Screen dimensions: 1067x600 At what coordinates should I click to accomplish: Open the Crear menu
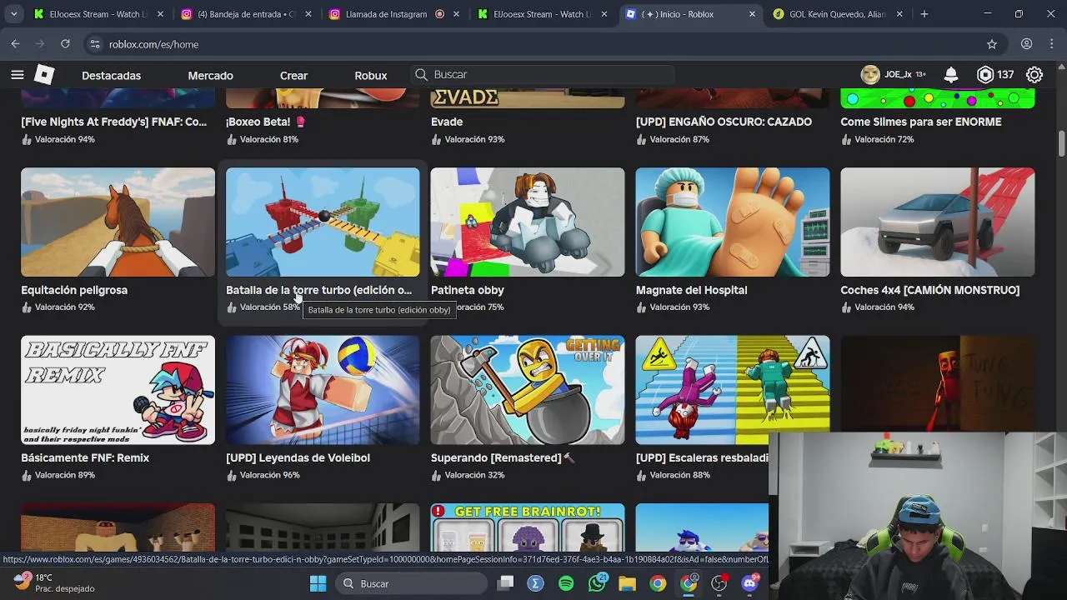[x=293, y=75]
